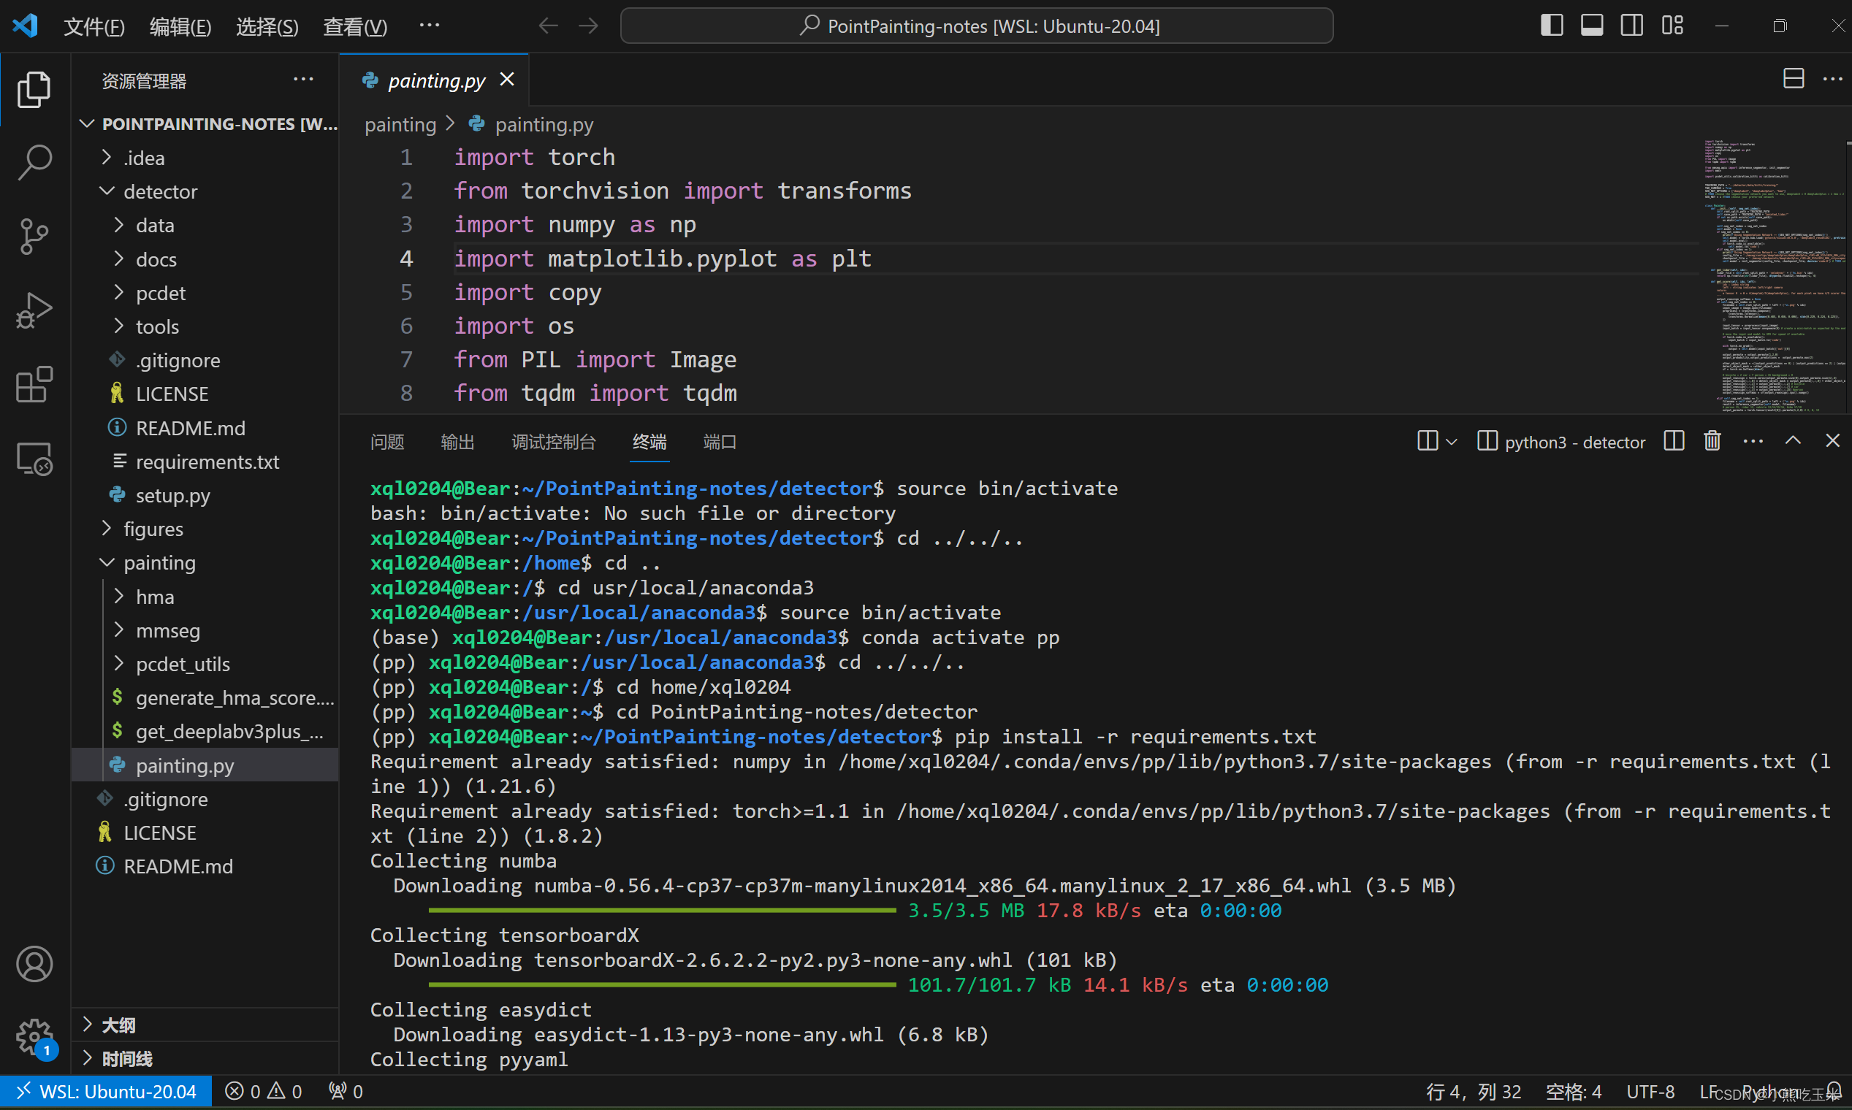
Task: Open Accounts menu in activity bar
Action: (x=34, y=964)
